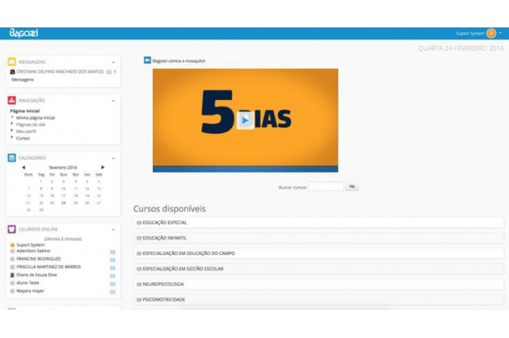This screenshot has height=338, width=509.
Task: Open user menu arrow beside Suport System
Action: click(501, 33)
